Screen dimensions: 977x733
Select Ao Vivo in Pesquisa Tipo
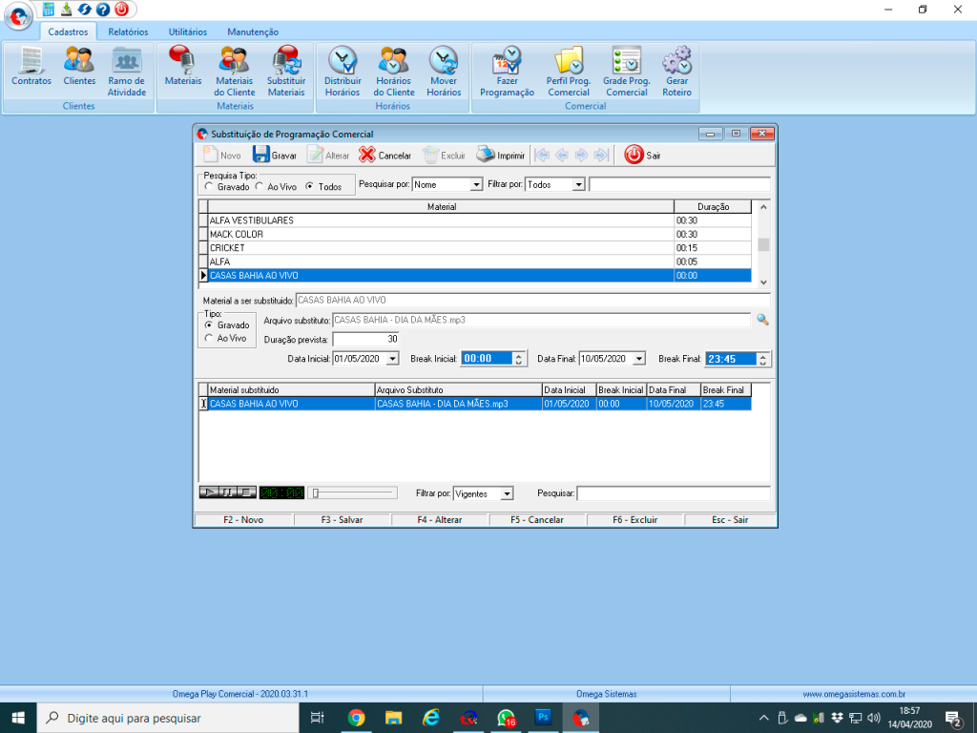[x=260, y=187]
